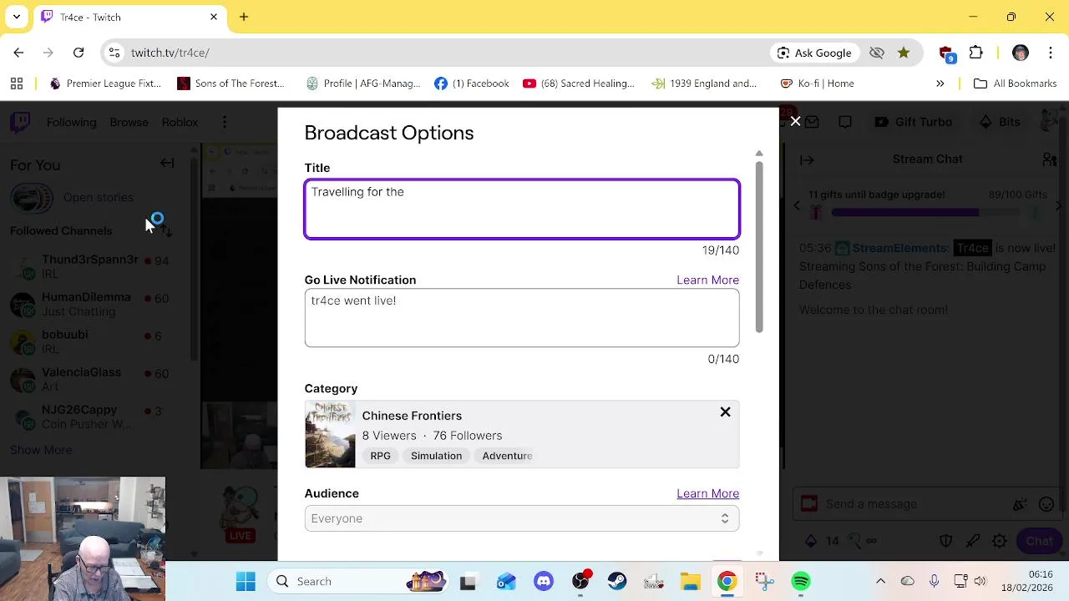The width and height of the screenshot is (1069, 601).
Task: Click the scroll-up arrow in Broadcast Options
Action: (x=759, y=154)
